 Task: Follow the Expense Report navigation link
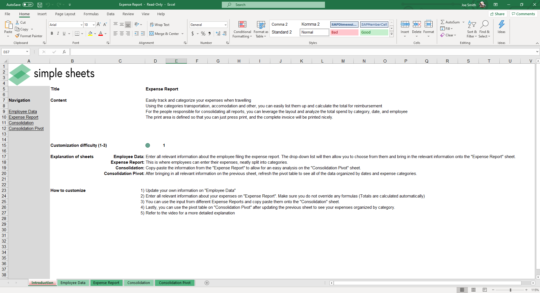pyautogui.click(x=23, y=117)
